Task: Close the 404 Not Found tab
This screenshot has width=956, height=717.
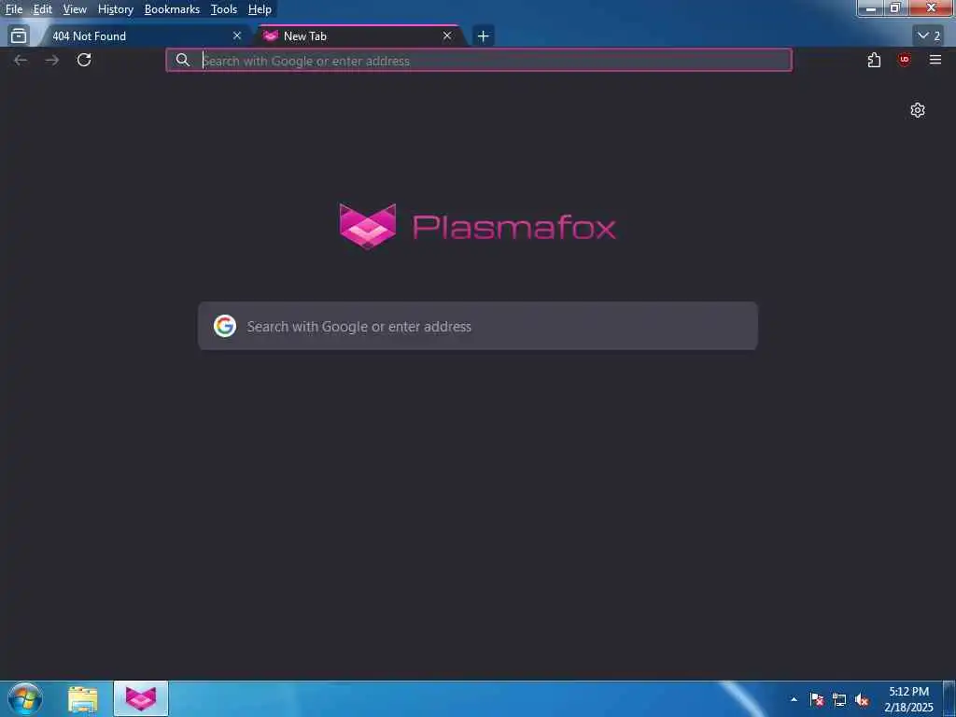Action: pyautogui.click(x=237, y=36)
